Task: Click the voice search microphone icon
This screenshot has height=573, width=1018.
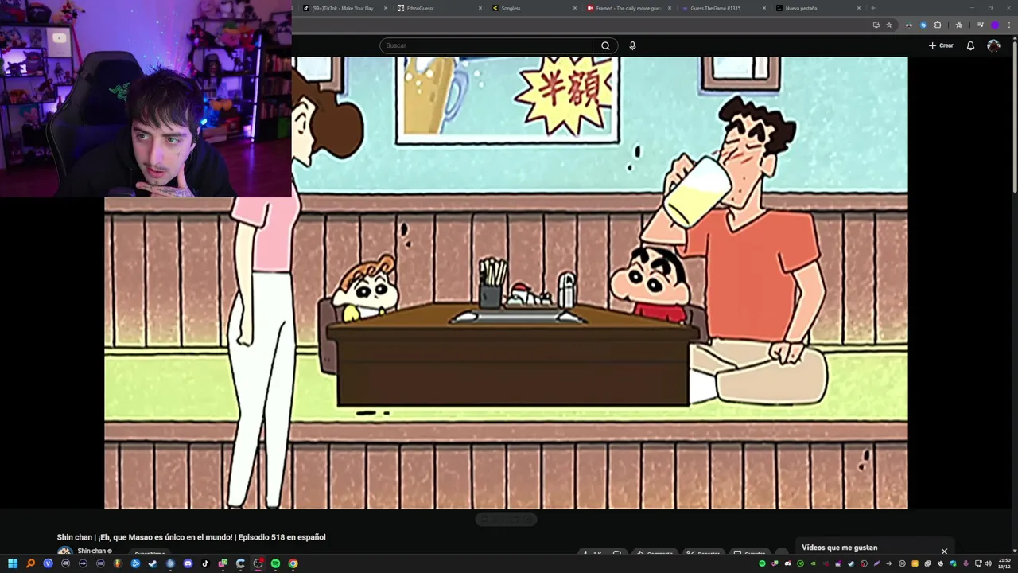Action: (x=632, y=45)
